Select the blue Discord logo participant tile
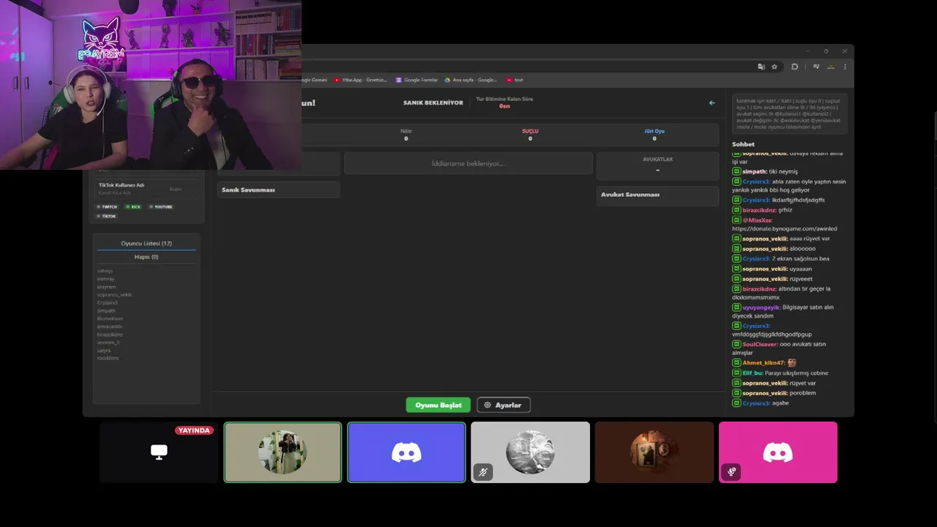This screenshot has width=937, height=527. coord(406,452)
